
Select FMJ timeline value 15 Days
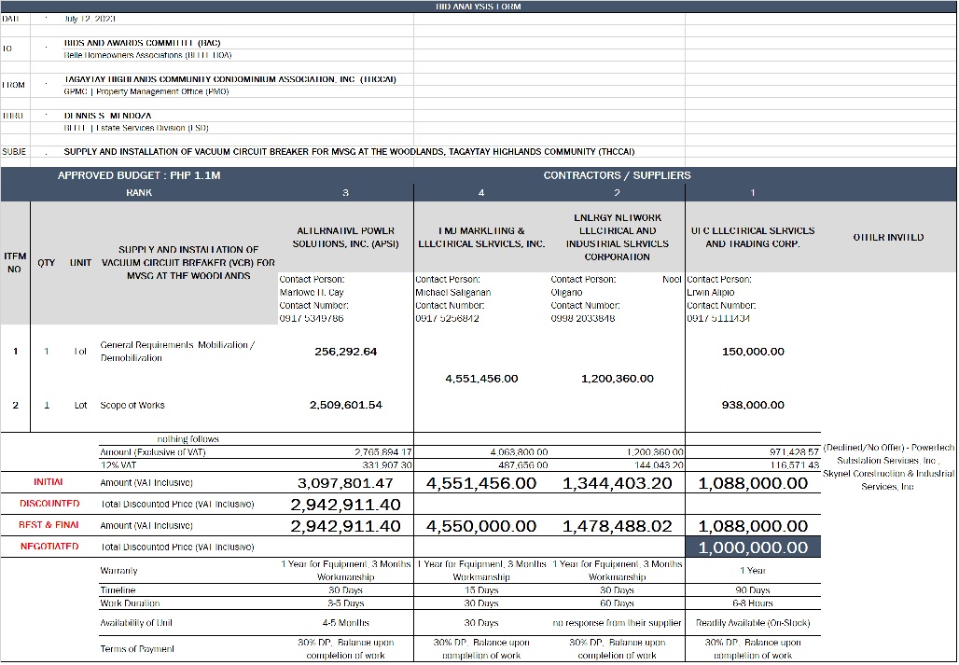[x=481, y=590]
